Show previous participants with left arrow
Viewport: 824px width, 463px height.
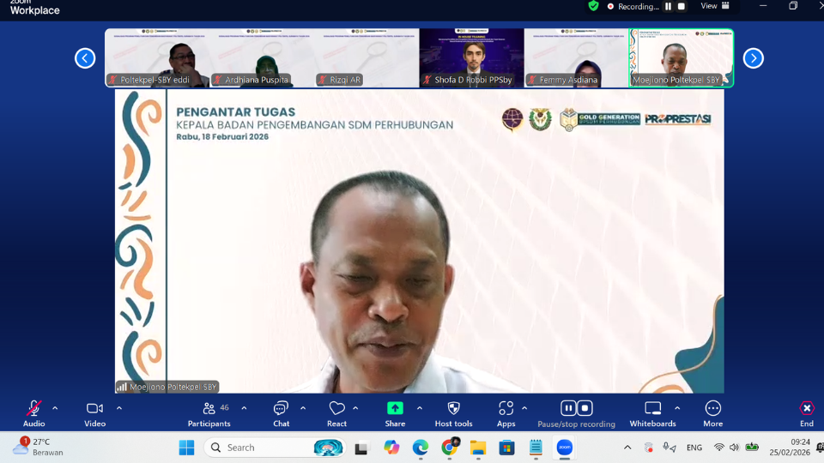[x=85, y=58]
